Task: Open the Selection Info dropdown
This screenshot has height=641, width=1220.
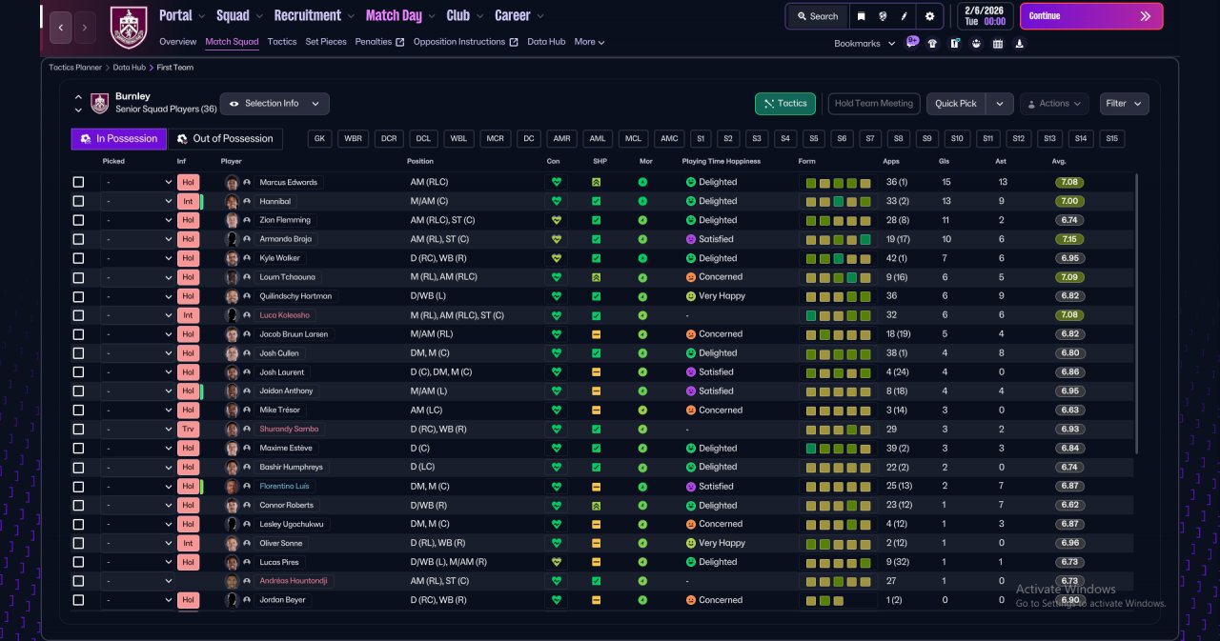Action: [274, 103]
